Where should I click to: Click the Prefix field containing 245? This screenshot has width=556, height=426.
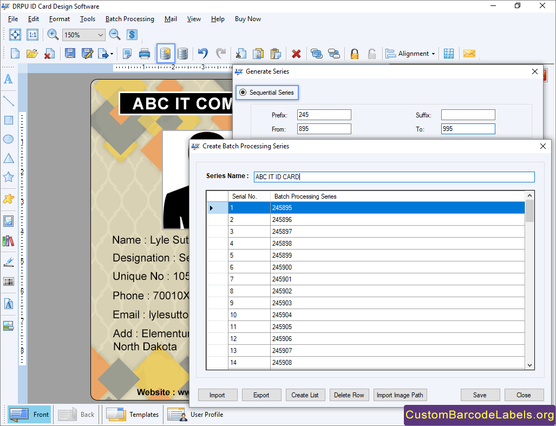[x=324, y=115]
